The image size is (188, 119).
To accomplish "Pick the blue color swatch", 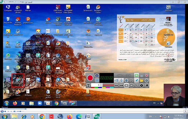I will pyautogui.click(x=100, y=87).
